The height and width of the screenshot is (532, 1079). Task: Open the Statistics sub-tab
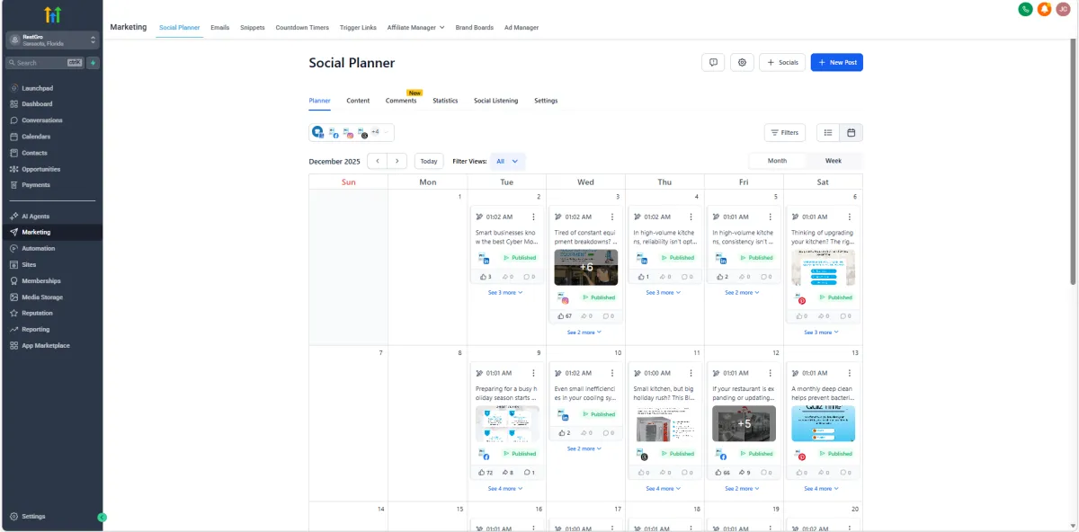445,101
